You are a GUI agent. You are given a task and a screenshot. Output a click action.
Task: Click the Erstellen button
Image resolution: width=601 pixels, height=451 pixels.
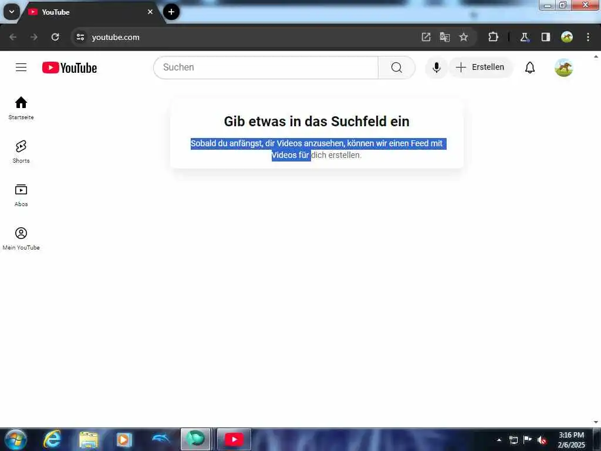point(481,68)
